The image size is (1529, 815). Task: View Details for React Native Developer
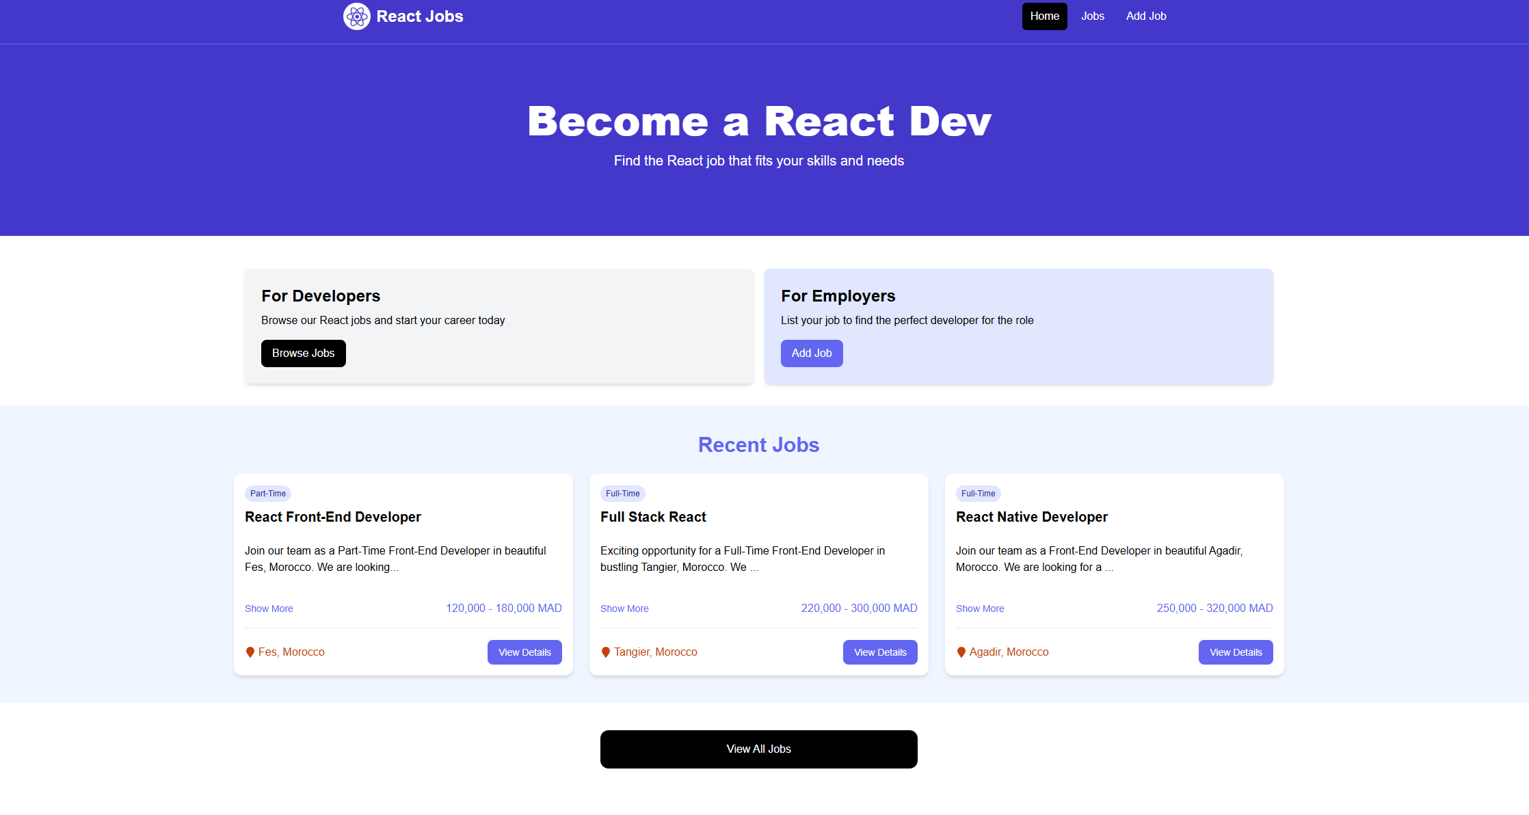pos(1236,652)
